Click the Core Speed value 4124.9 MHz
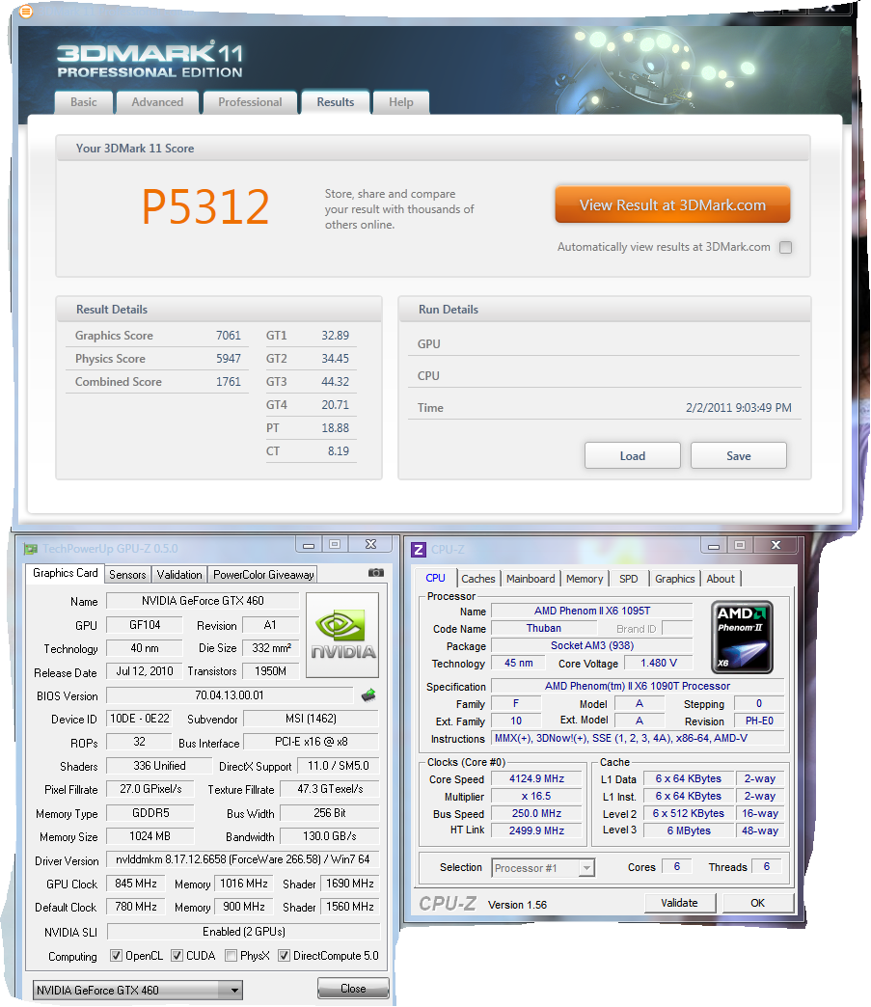This screenshot has width=871, height=1007. coord(536,778)
